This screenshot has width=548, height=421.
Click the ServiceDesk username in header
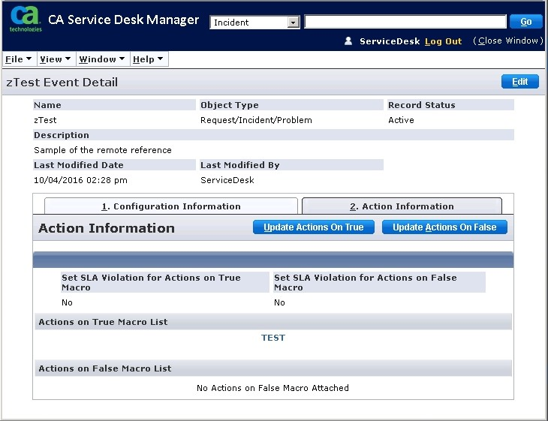[390, 41]
